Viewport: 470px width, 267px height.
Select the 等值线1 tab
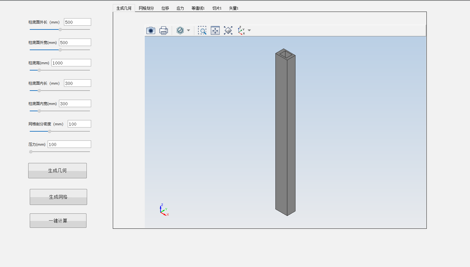pos(198,8)
